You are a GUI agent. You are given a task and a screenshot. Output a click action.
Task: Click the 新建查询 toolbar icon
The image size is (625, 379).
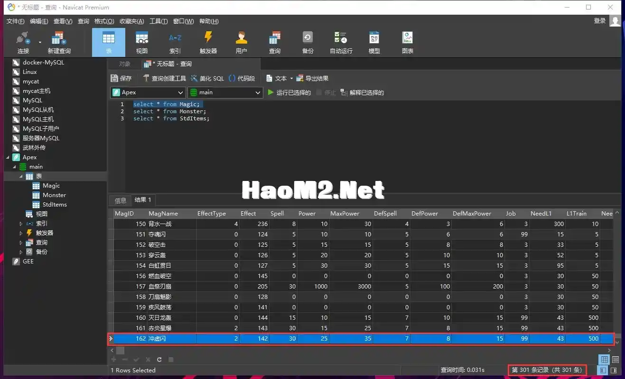click(59, 43)
